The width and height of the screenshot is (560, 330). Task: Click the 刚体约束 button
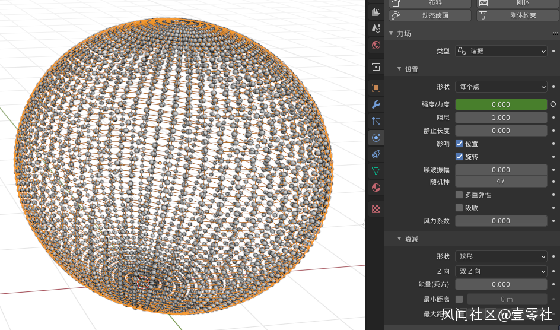[x=518, y=15]
